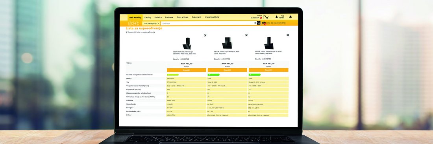Open Sve kategorije dropdown
The image size is (433, 144).
click(151, 24)
